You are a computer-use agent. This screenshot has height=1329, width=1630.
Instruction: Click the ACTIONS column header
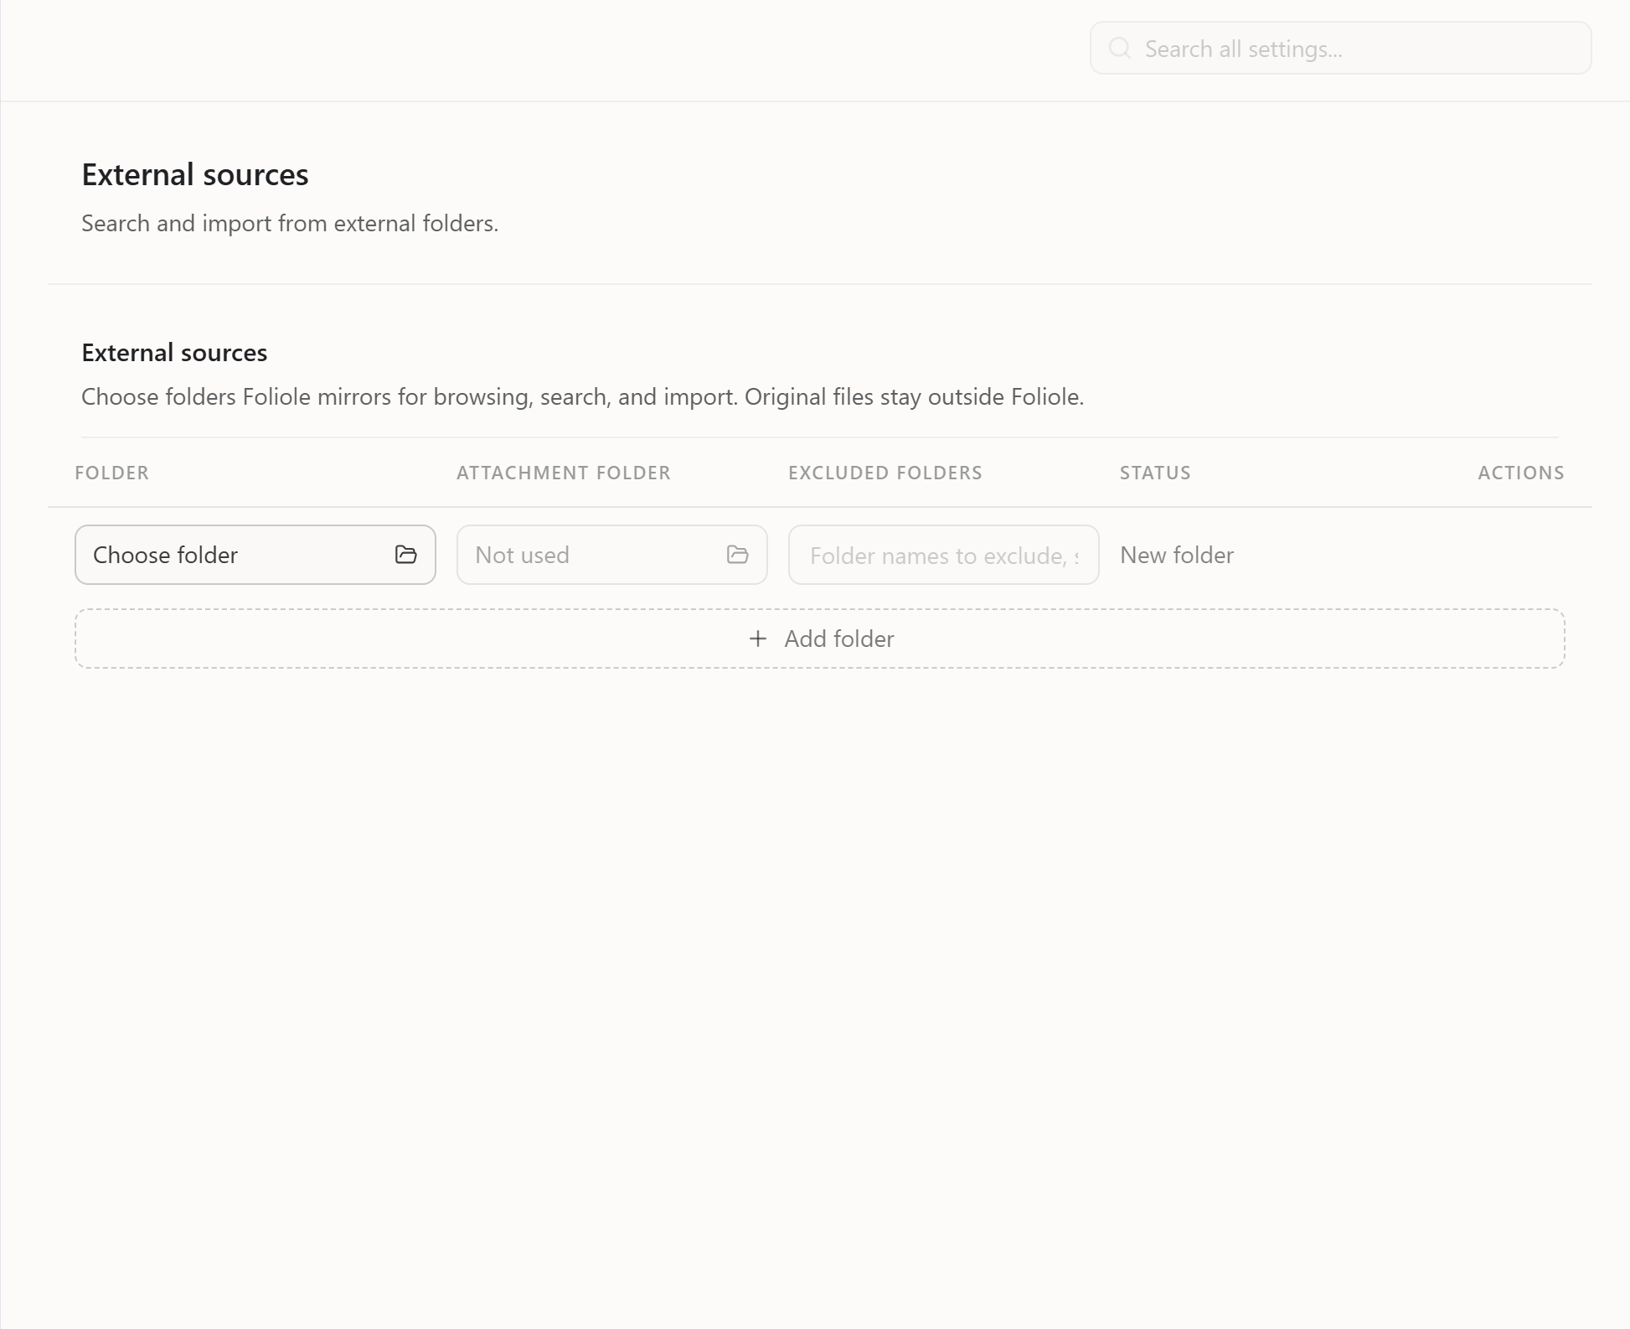click(1520, 473)
